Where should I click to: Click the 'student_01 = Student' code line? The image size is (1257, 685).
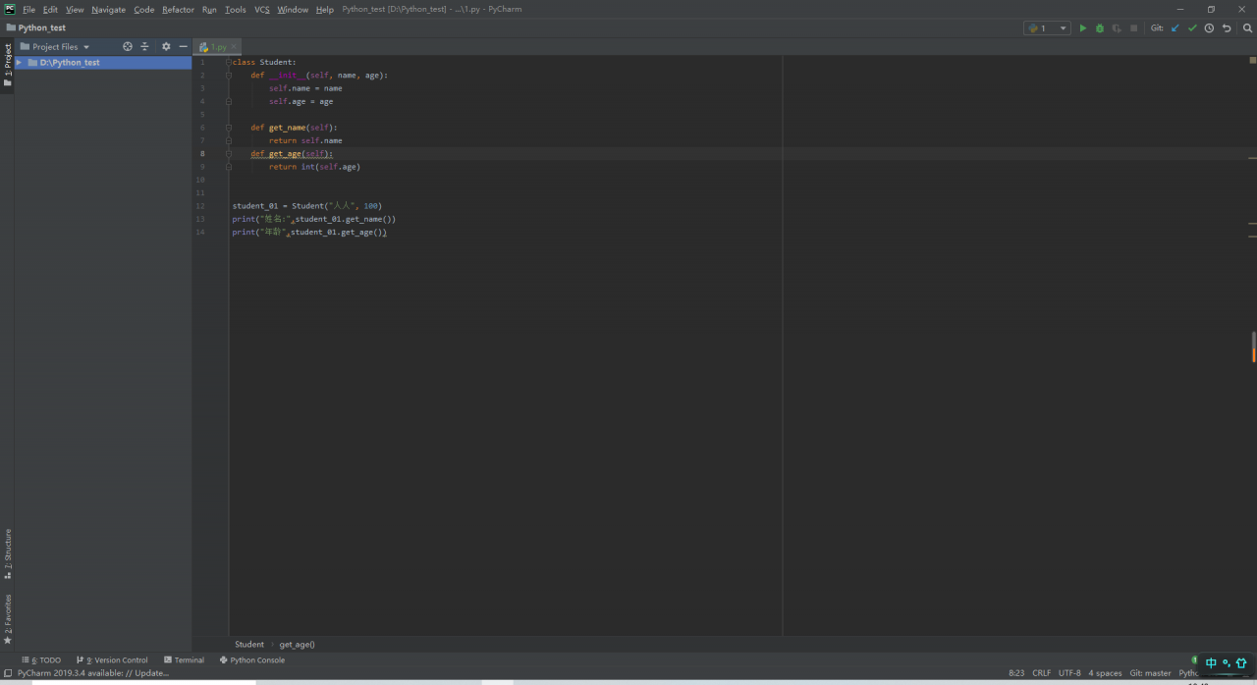point(307,206)
